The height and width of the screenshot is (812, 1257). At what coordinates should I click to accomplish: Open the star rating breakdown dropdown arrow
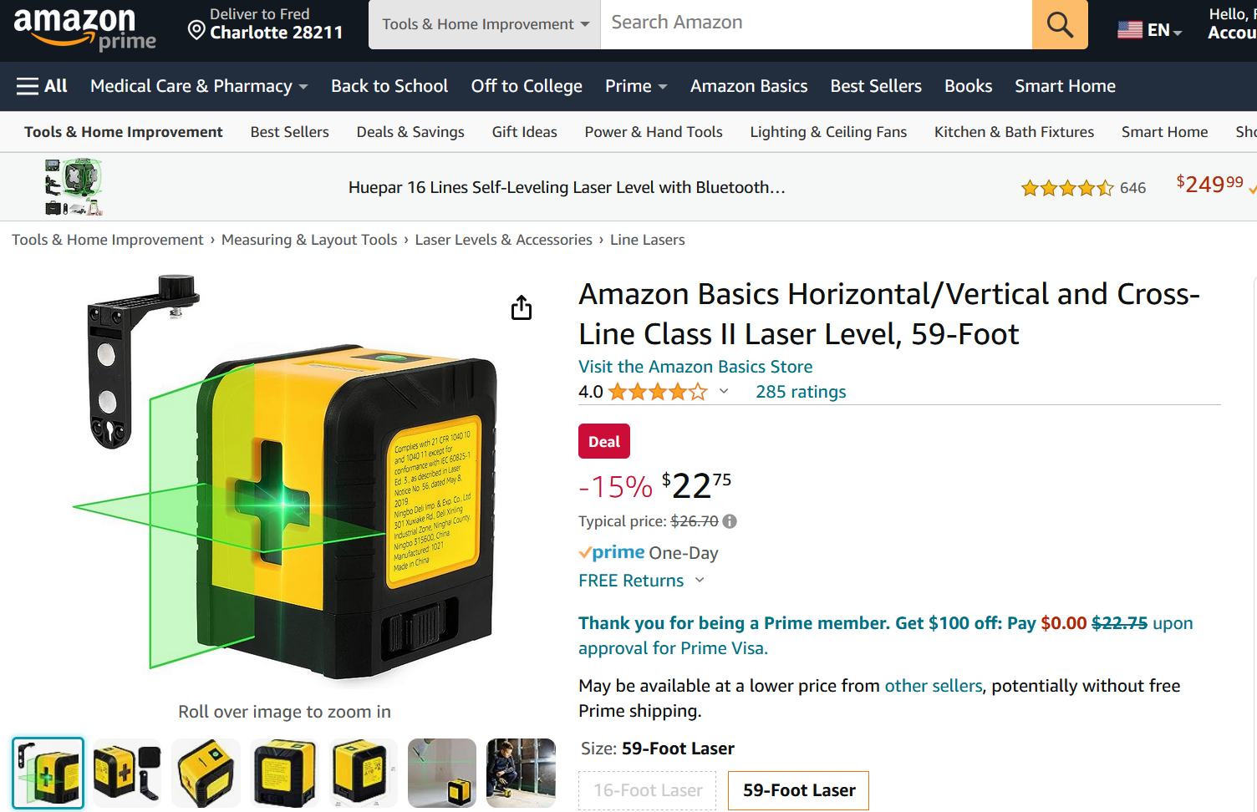pos(724,391)
